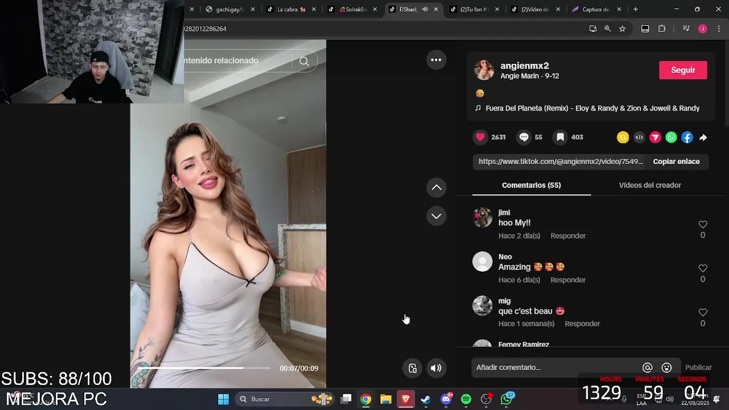This screenshot has height=410, width=729.
Task: Click the embed code icon
Action: click(639, 137)
